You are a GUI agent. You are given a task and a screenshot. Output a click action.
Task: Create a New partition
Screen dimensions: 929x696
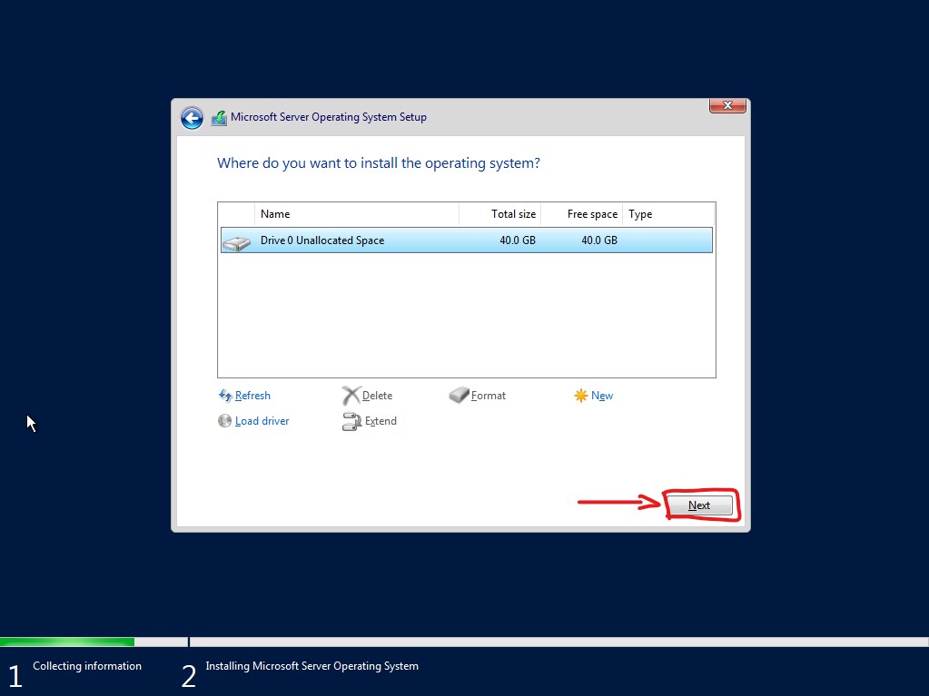click(x=602, y=396)
